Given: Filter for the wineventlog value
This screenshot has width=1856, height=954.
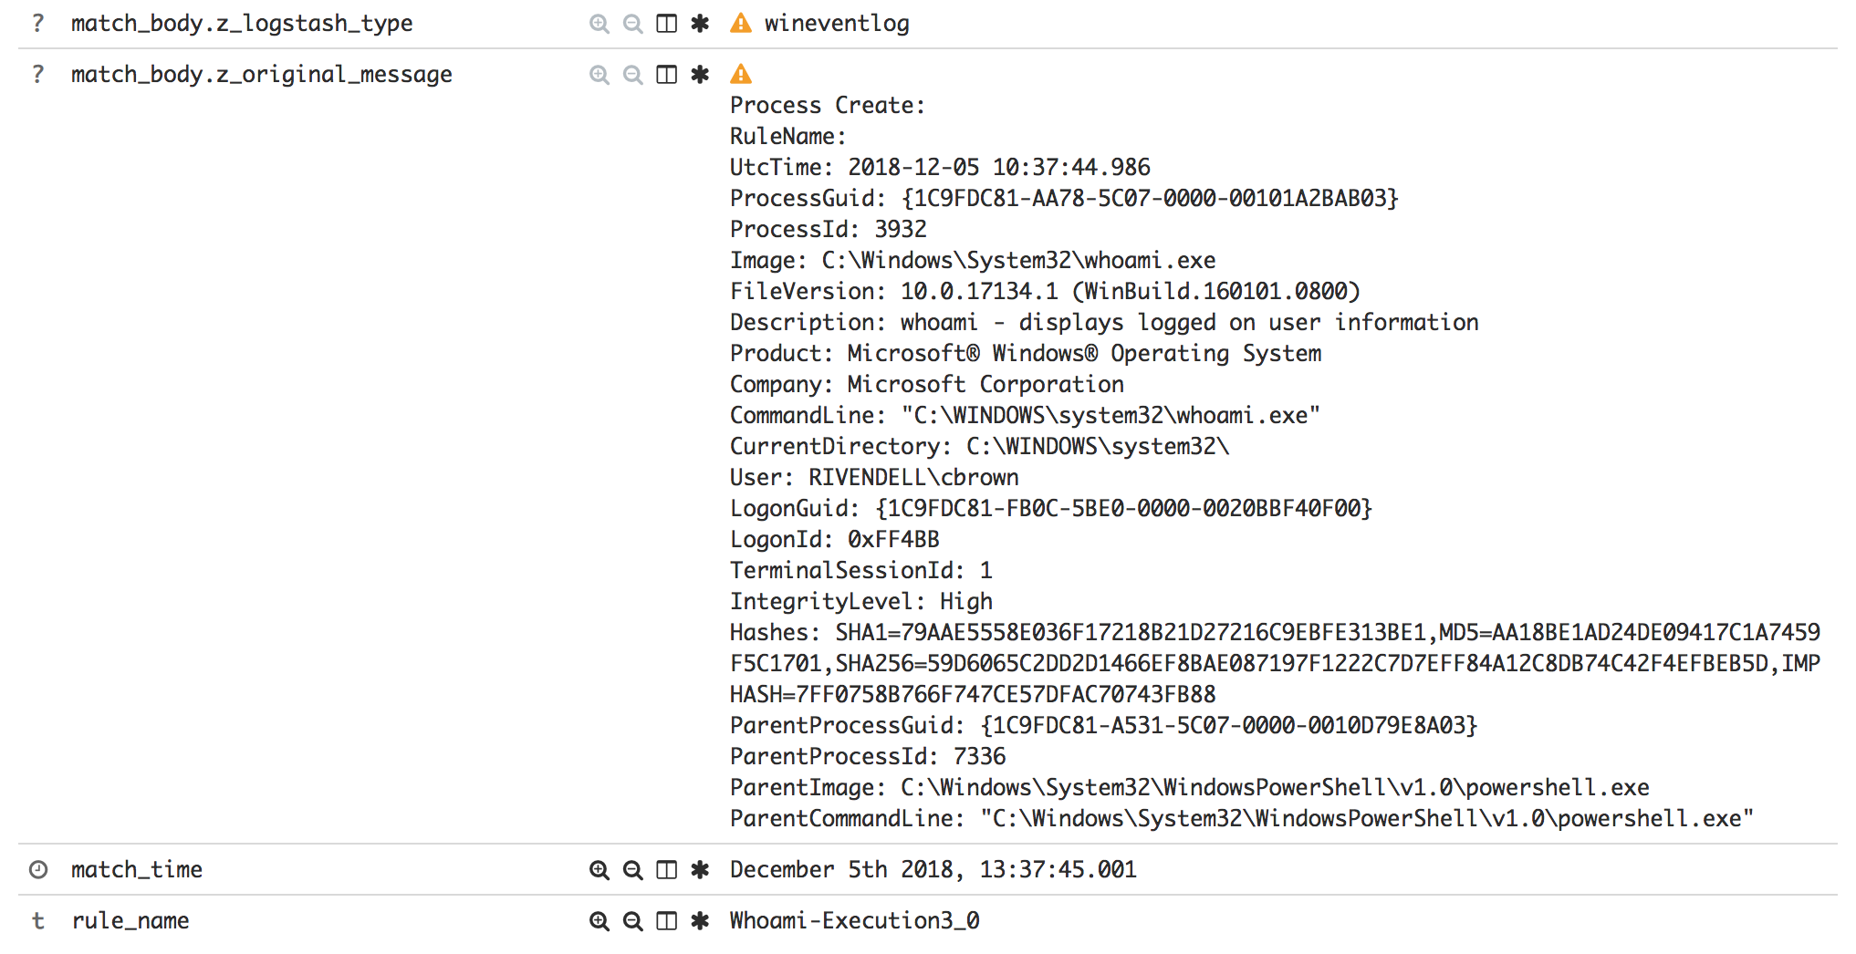Looking at the screenshot, I should (600, 24).
